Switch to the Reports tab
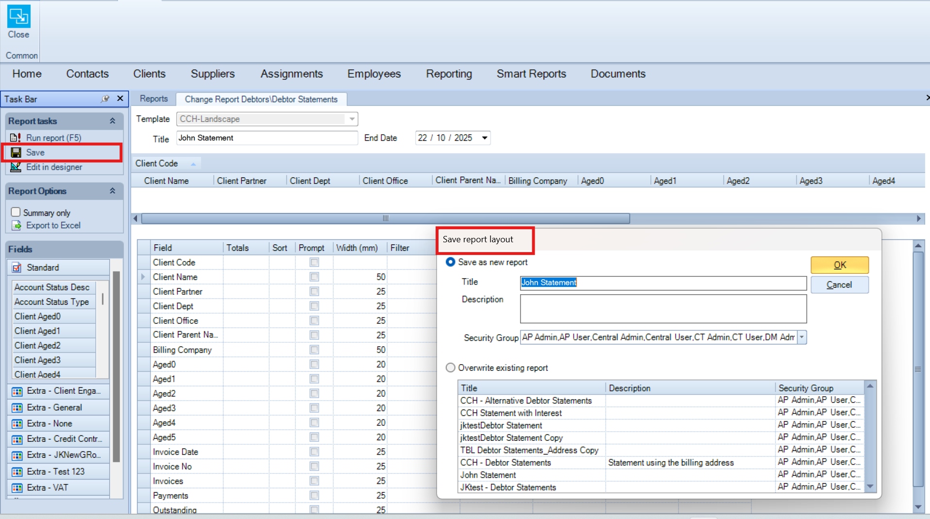The image size is (930, 519). coord(153,99)
